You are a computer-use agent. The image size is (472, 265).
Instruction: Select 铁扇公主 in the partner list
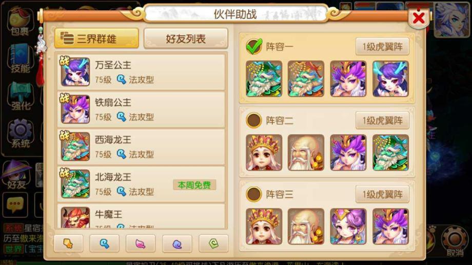[x=141, y=110]
